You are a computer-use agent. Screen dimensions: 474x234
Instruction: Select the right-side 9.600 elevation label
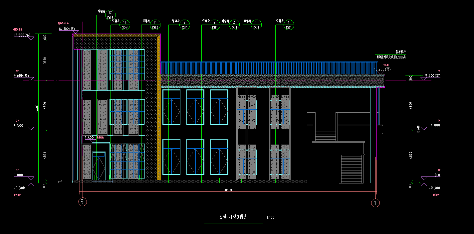(432, 75)
